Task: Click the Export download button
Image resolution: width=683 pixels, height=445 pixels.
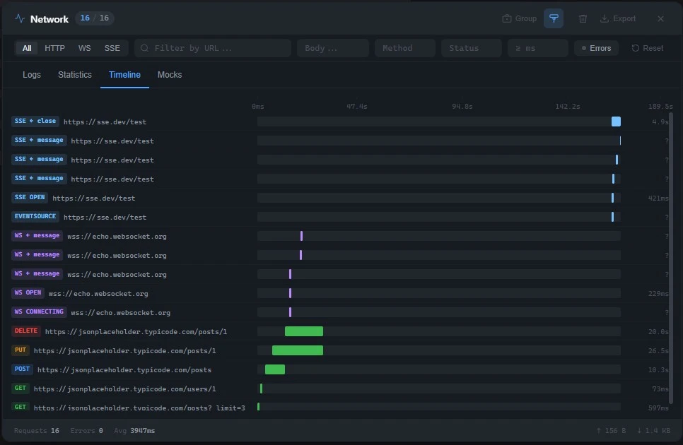Action: tap(618, 19)
